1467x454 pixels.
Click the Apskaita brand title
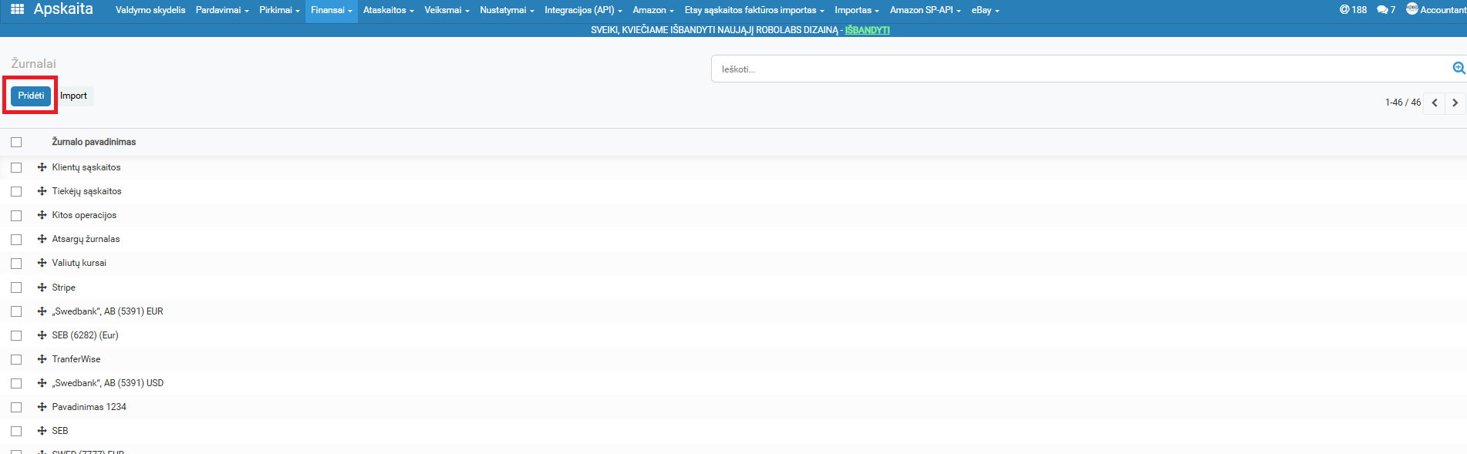click(x=63, y=9)
